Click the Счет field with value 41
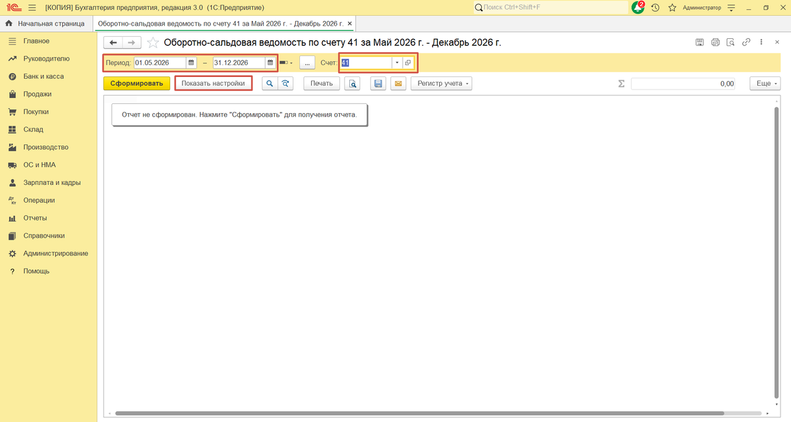This screenshot has height=422, width=791. coord(366,63)
